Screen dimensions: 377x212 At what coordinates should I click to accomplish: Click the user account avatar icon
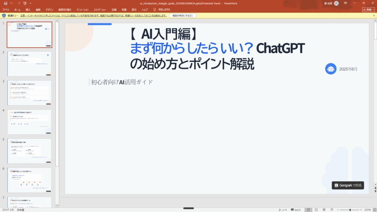click(337, 3)
